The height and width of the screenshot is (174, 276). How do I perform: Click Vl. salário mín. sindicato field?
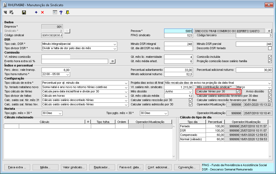[x=178, y=87]
